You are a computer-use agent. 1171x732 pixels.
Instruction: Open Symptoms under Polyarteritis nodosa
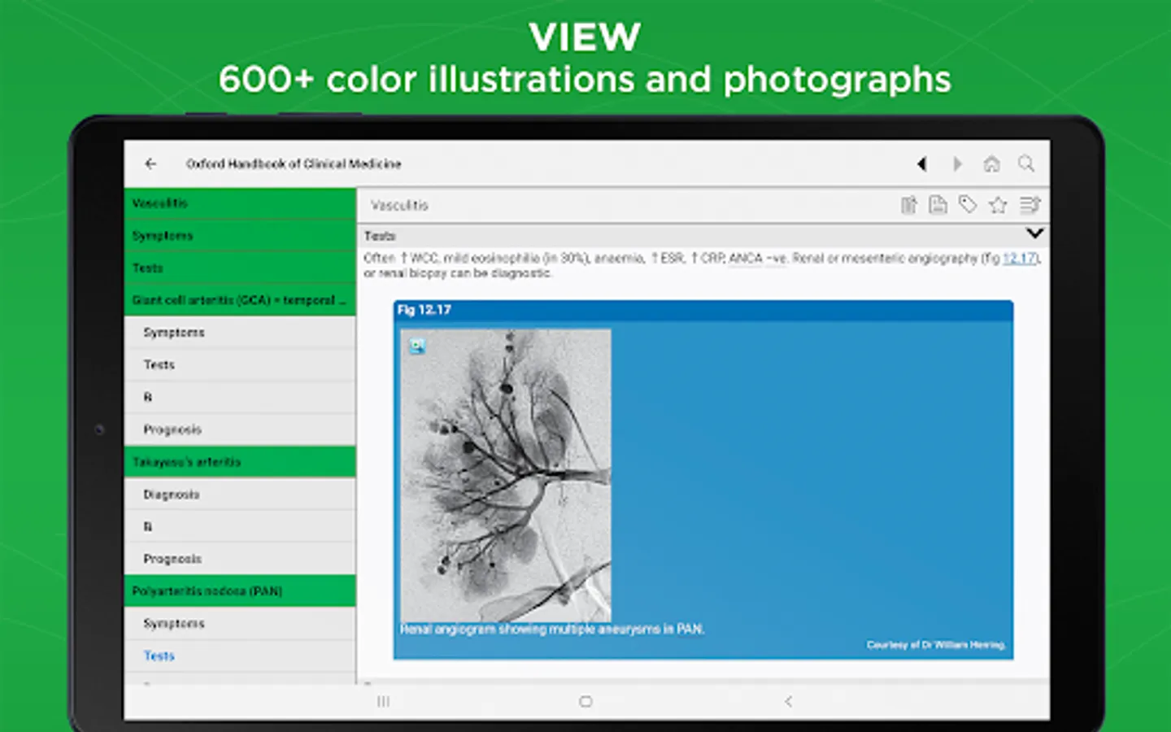(x=240, y=624)
